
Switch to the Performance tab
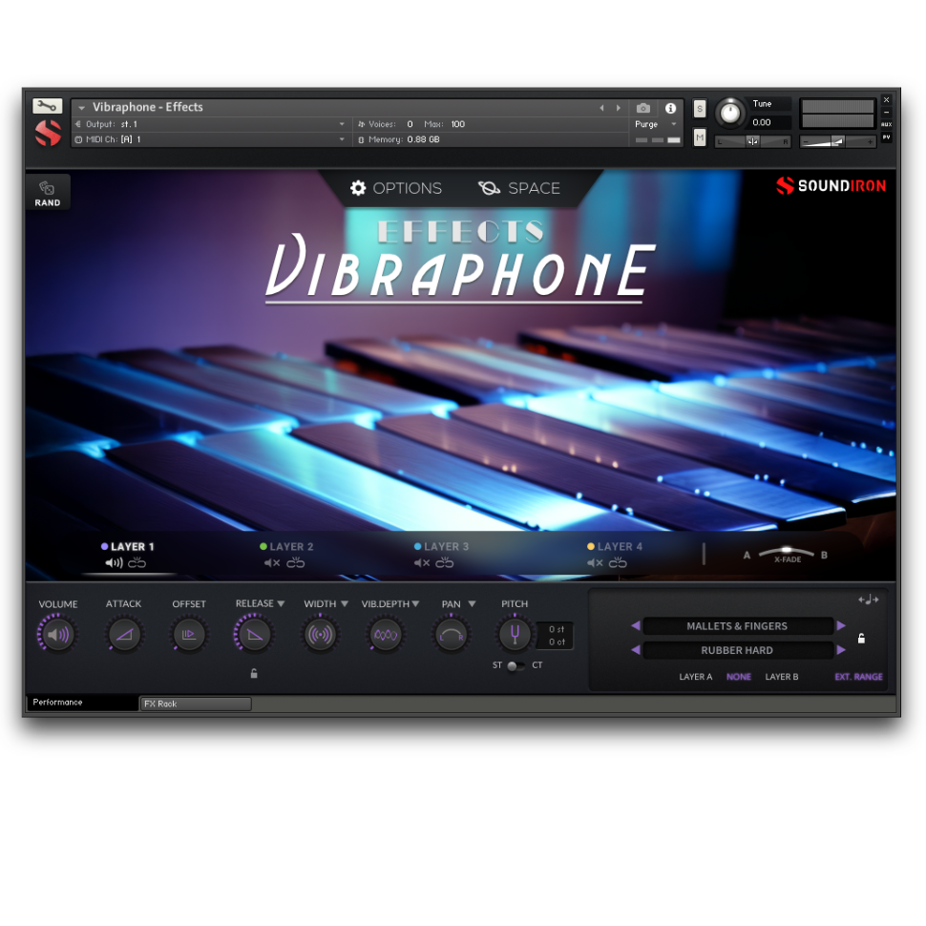(82, 703)
